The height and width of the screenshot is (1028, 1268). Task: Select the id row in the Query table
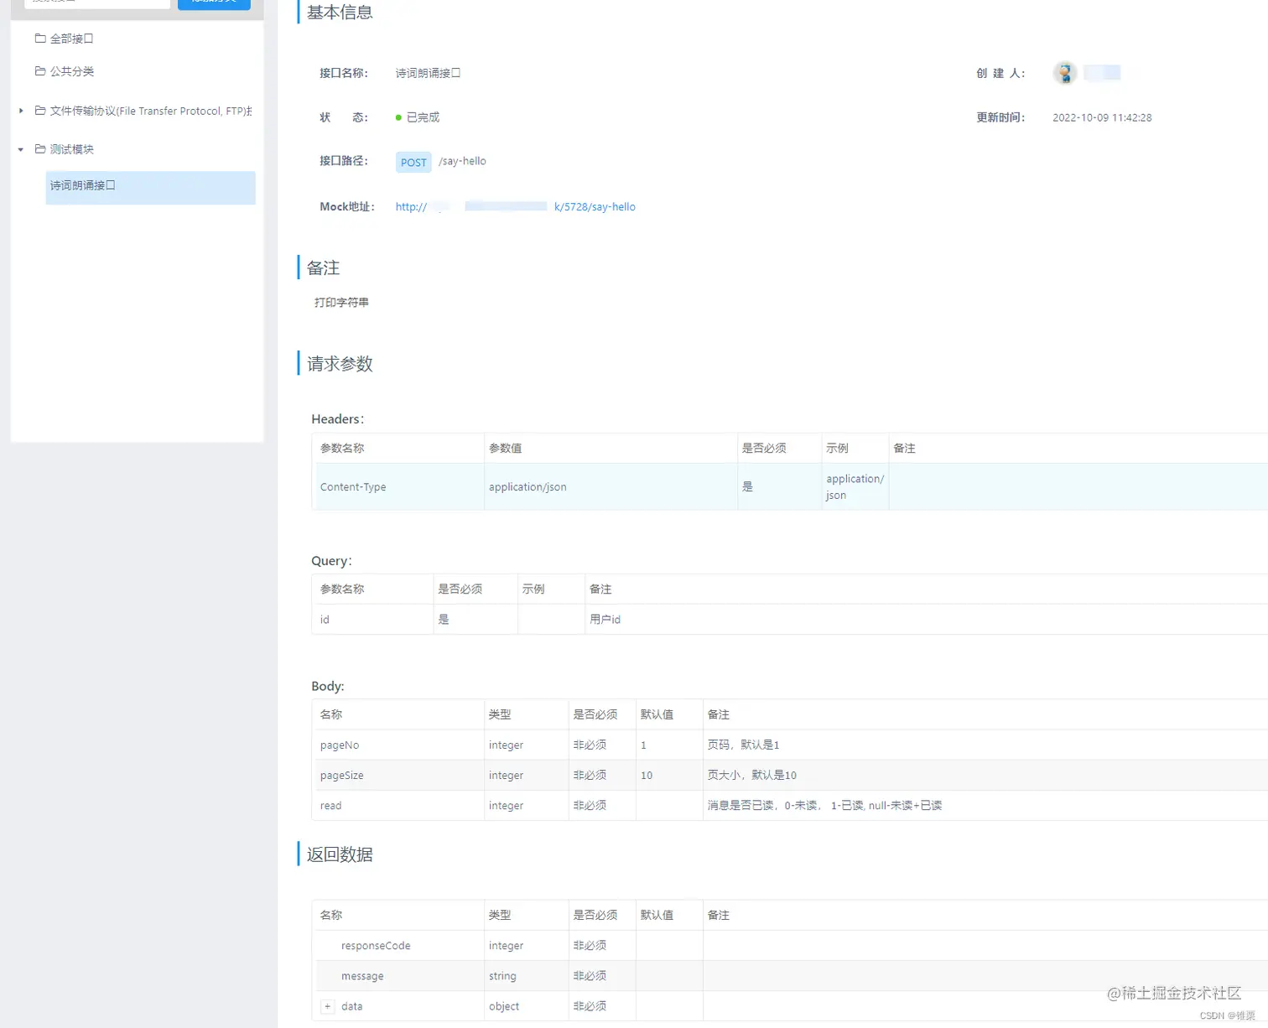(x=325, y=619)
